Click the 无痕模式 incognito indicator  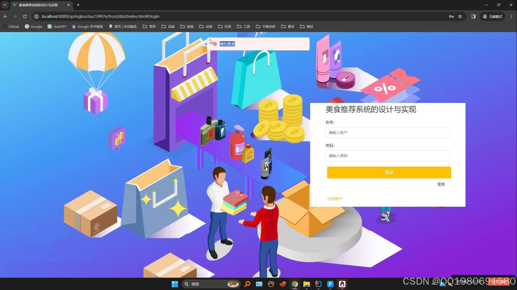(x=492, y=16)
